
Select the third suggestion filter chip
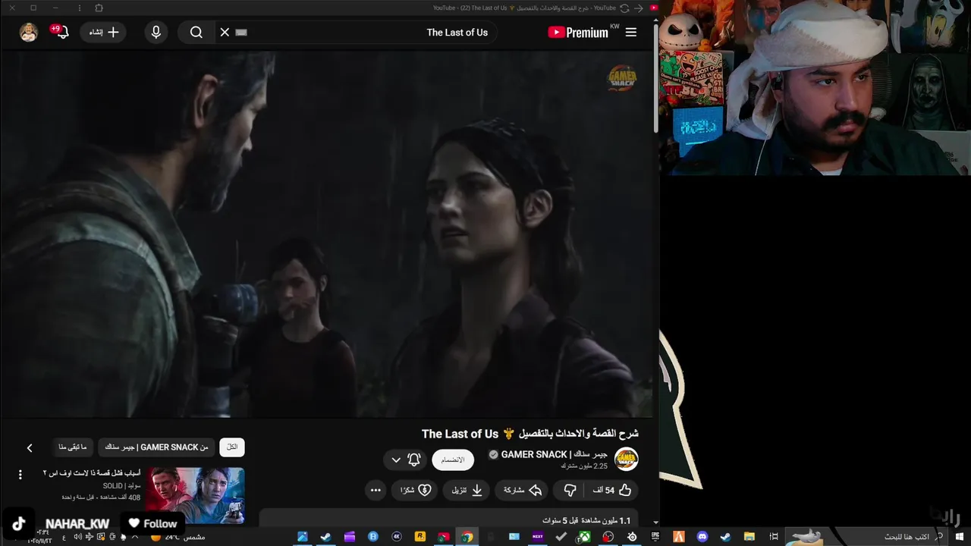coord(73,447)
